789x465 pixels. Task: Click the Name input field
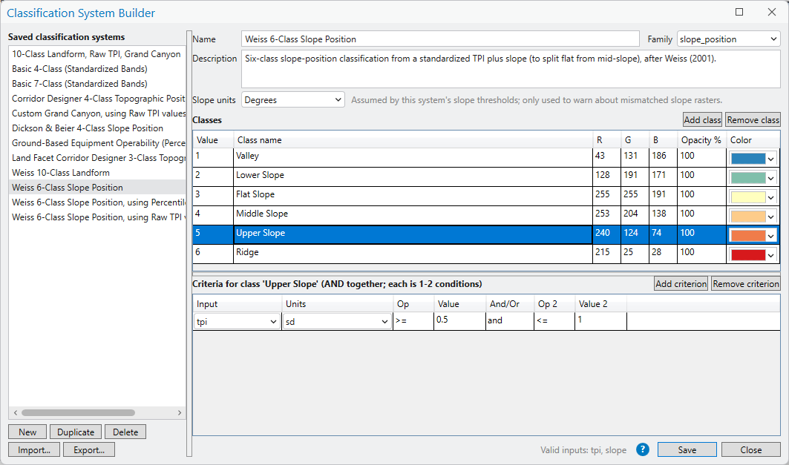click(x=440, y=39)
